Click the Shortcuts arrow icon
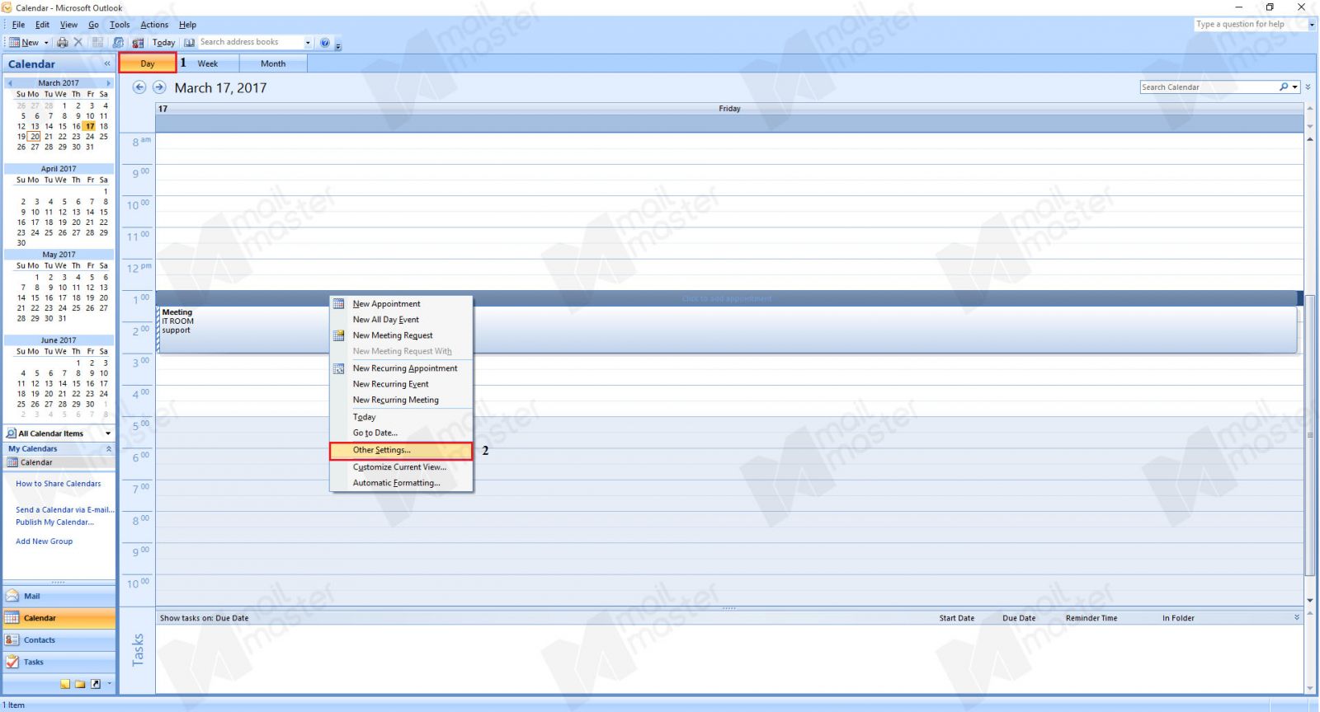The image size is (1320, 712). (96, 684)
